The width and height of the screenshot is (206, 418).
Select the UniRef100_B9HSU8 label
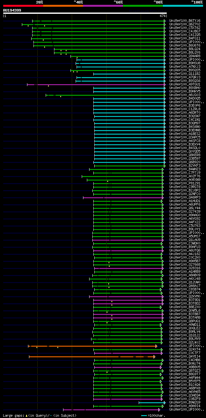185,63
